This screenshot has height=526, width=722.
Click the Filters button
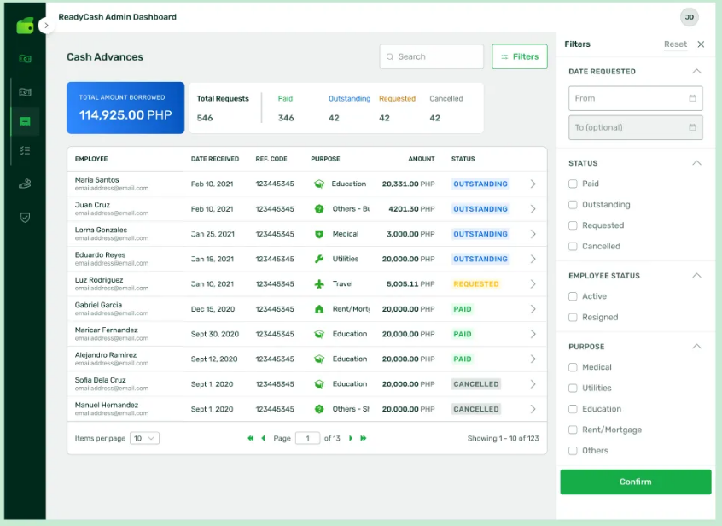point(520,56)
